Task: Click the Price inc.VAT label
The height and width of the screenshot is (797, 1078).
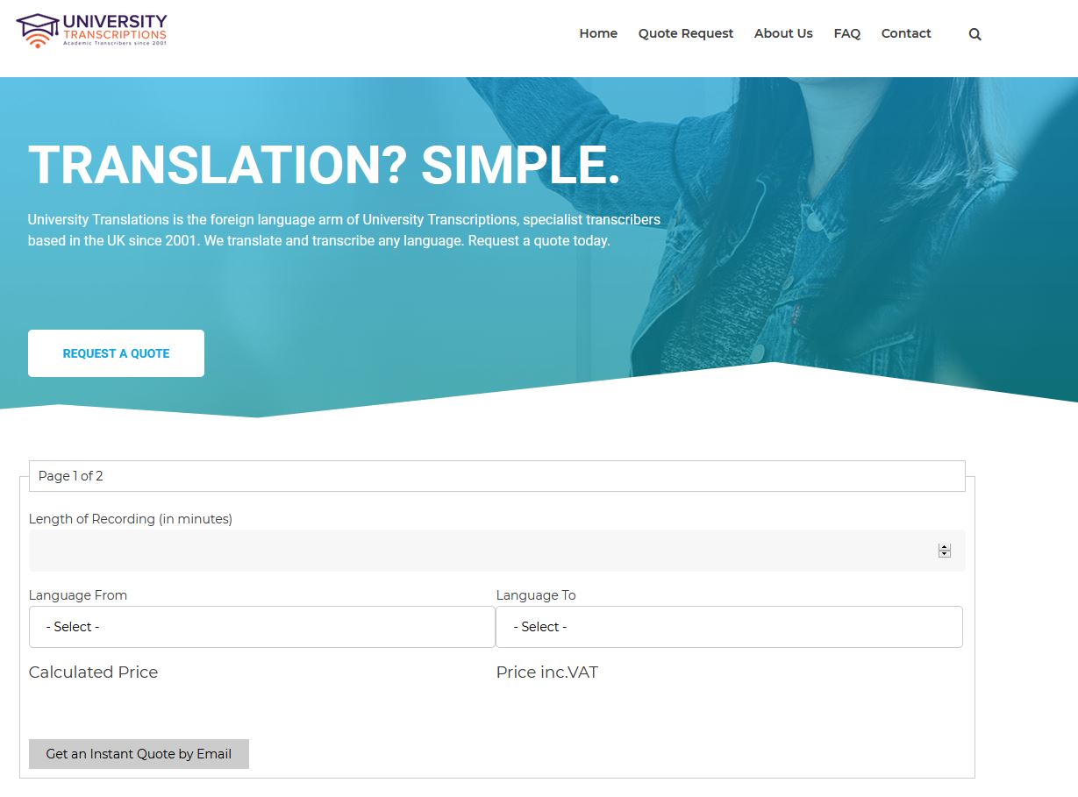Action: click(x=547, y=672)
